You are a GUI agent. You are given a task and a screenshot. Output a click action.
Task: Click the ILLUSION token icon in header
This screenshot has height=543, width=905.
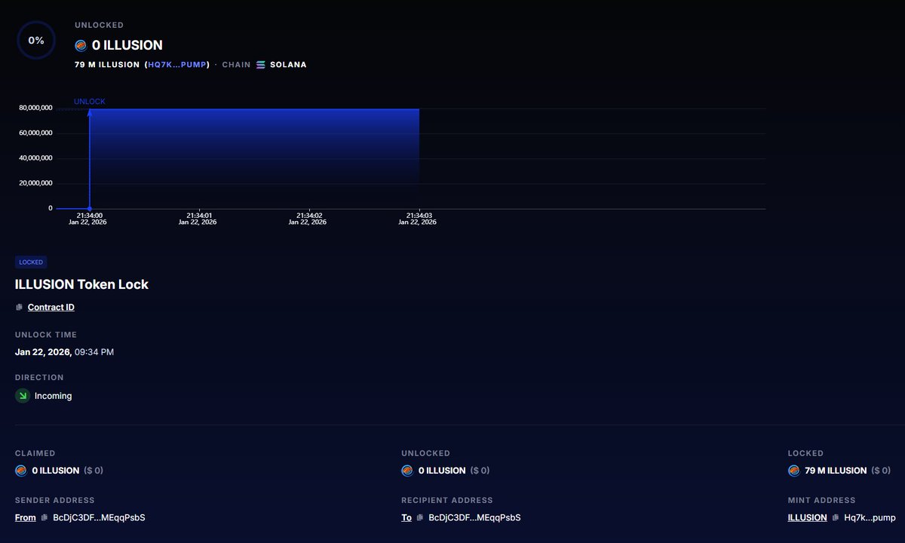click(81, 46)
